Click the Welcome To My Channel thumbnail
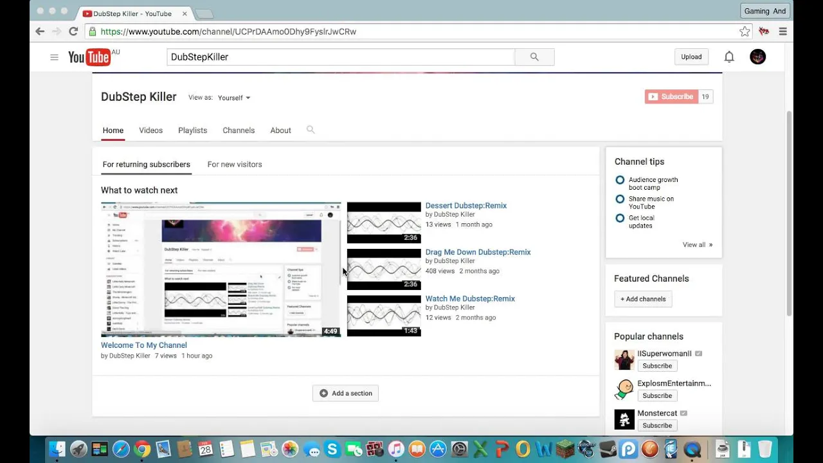 [221, 269]
